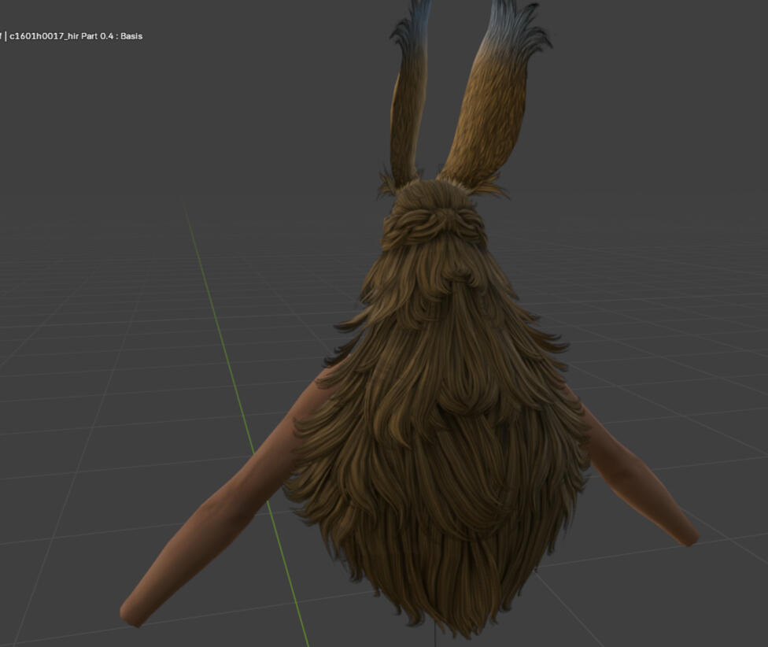Select the narrower left rabbit ear
768x647 pixels.
pyautogui.click(x=408, y=110)
